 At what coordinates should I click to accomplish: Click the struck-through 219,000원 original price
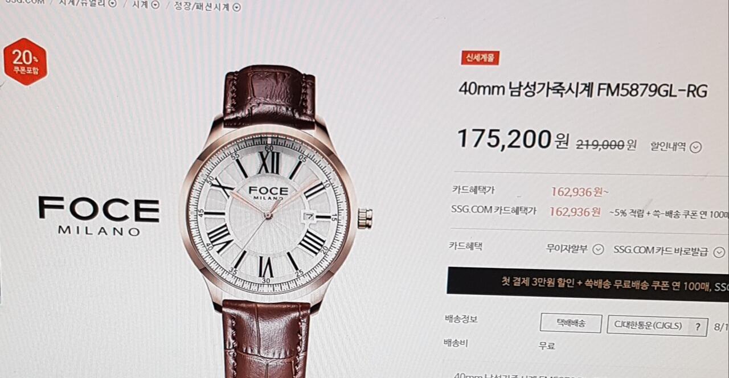606,145
